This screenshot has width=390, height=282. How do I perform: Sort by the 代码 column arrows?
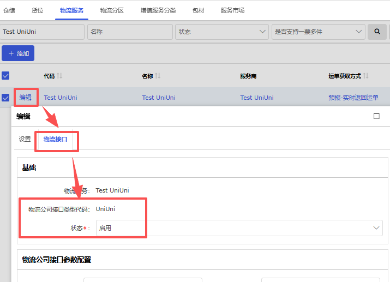60,76
